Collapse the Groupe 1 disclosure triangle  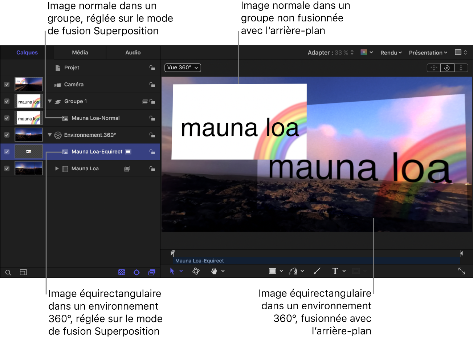coord(50,101)
